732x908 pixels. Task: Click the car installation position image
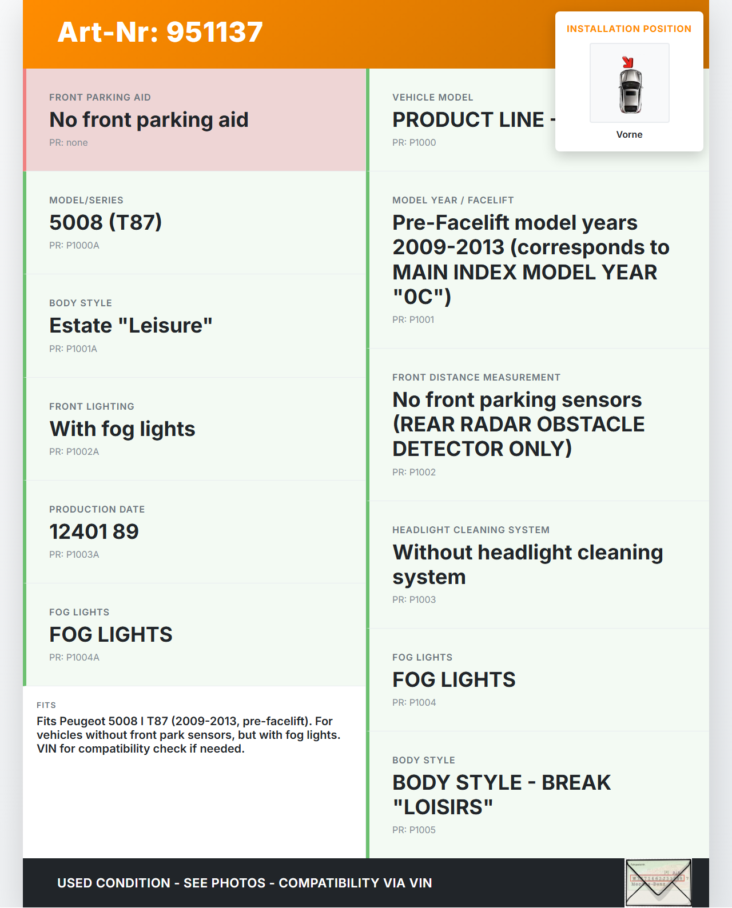629,83
